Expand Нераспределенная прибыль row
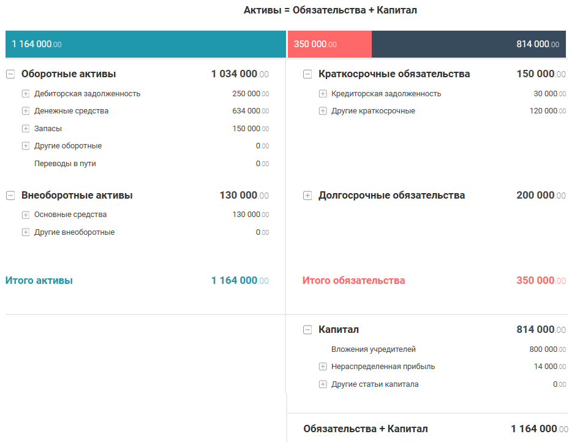This screenshot has height=442, width=580. 323,367
